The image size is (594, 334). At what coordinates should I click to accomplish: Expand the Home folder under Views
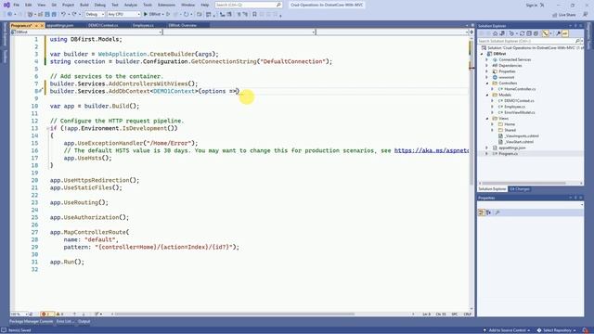(493, 124)
